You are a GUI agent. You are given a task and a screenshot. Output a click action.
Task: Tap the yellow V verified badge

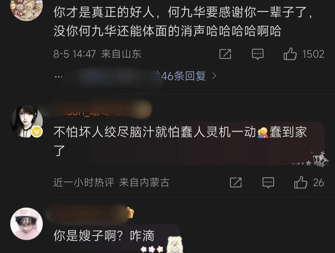click(37, 132)
